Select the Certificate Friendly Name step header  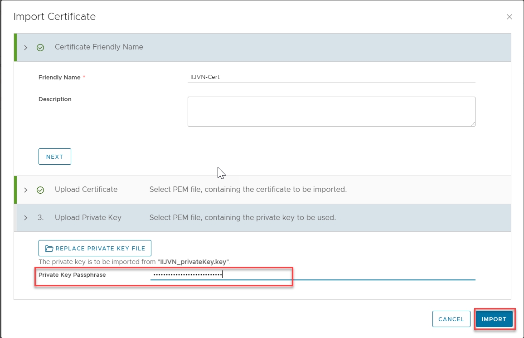pyautogui.click(x=99, y=47)
